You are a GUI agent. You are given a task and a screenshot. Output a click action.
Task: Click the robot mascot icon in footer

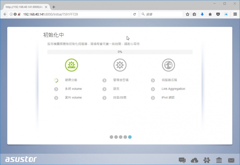pyautogui.click(x=207, y=160)
